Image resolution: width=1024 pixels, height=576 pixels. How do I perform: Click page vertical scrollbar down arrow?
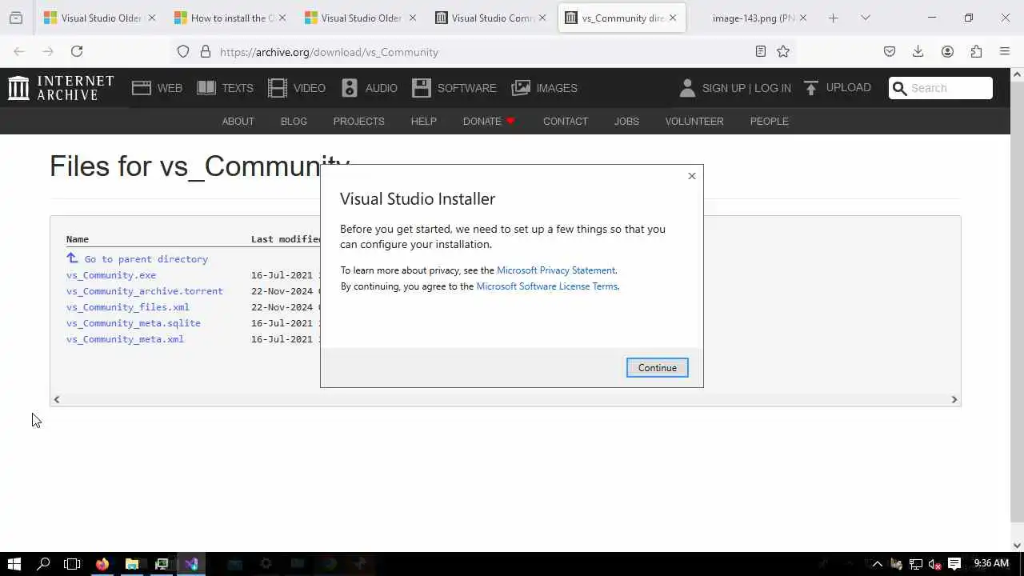pos(1017,546)
